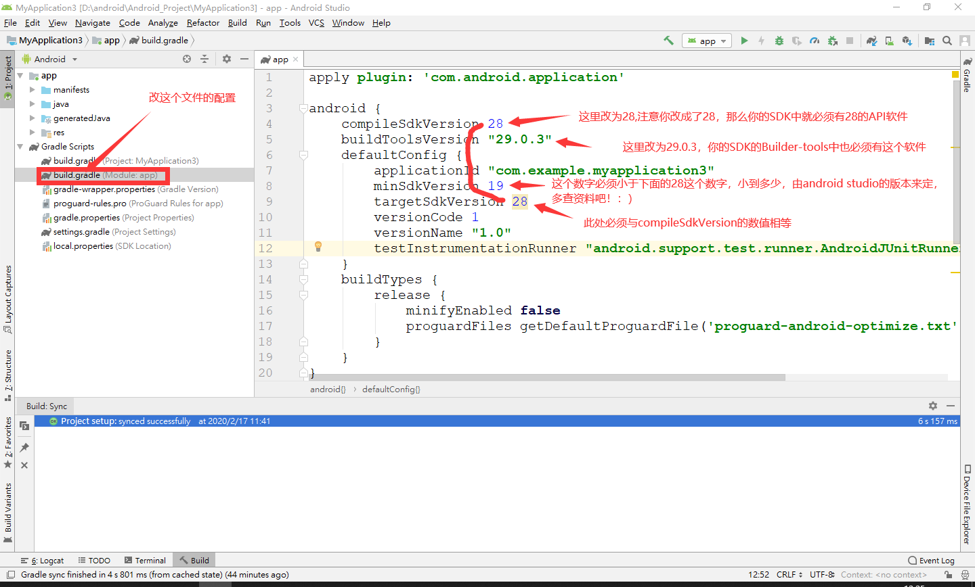975x587 pixels.
Task: Close the Build Sync tab with X icon
Action: coord(24,465)
